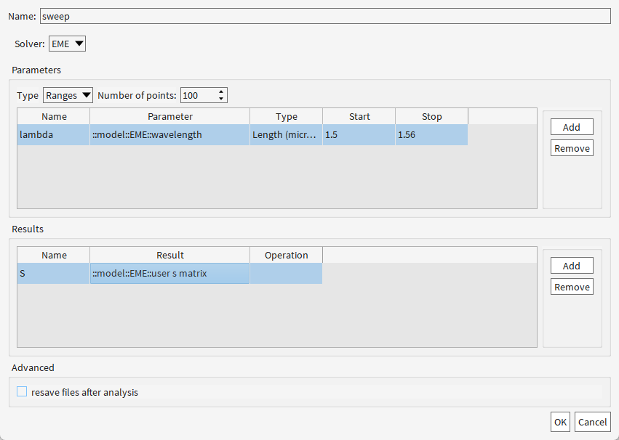Click the Parameters Type column header
619x440 pixels.
[286, 117]
